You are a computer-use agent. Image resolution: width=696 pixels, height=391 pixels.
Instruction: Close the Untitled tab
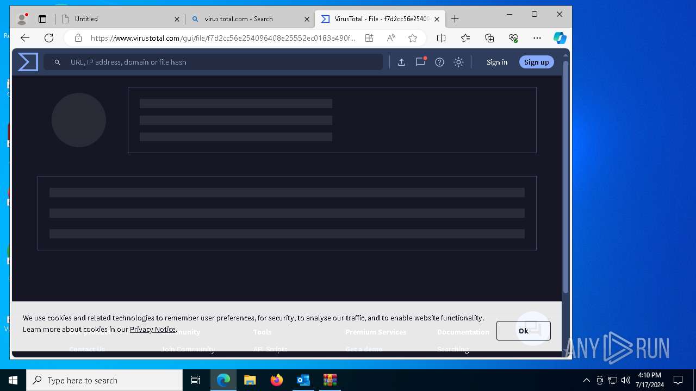coord(177,19)
